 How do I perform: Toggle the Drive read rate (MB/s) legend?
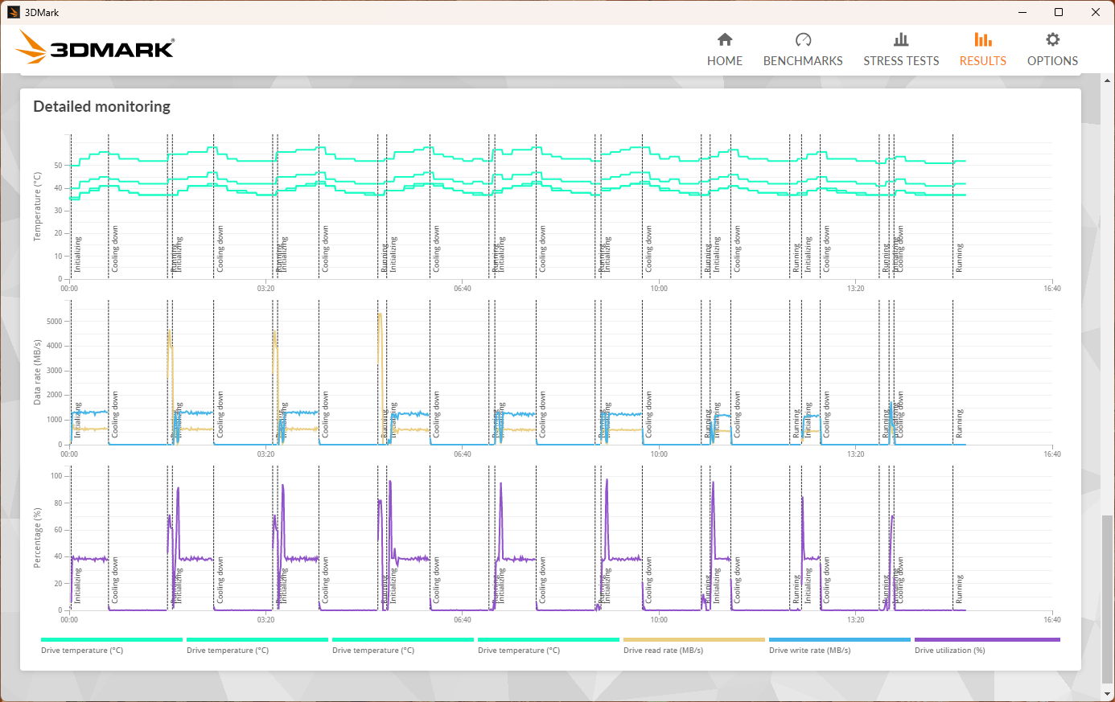663,651
